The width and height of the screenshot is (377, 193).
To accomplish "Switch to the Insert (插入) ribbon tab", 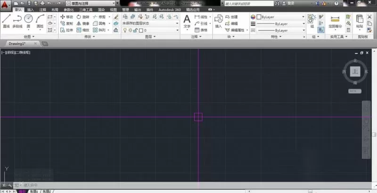I will coord(31,10).
